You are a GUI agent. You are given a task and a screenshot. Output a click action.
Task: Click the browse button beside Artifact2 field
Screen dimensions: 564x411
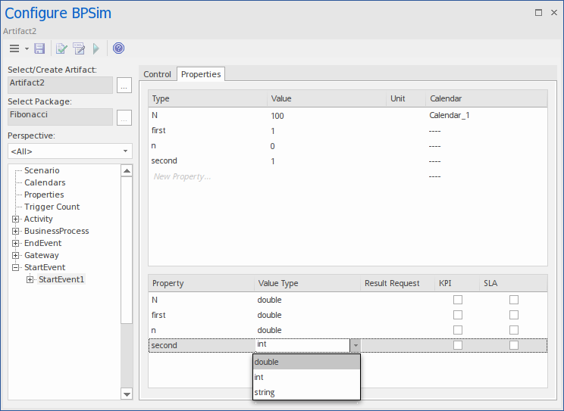(x=124, y=86)
